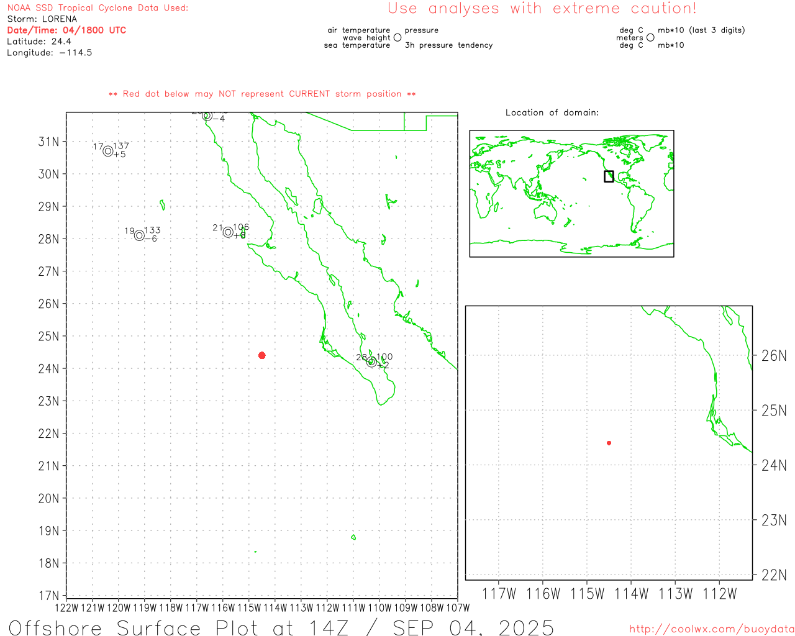Click the 'air temperature' legend label
The image size is (795, 636).
[359, 30]
